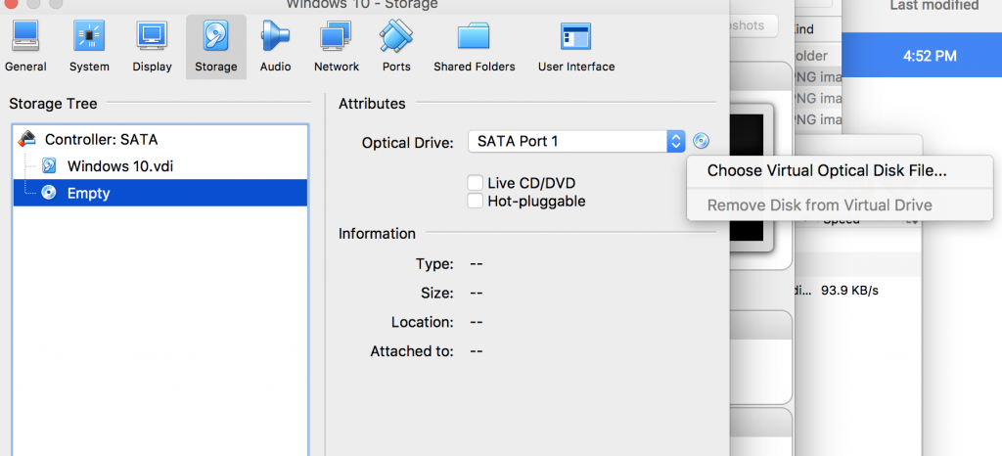Viewport: 1002px width, 456px height.
Task: Click the 93.9 KB/s speed value
Action: (x=849, y=291)
